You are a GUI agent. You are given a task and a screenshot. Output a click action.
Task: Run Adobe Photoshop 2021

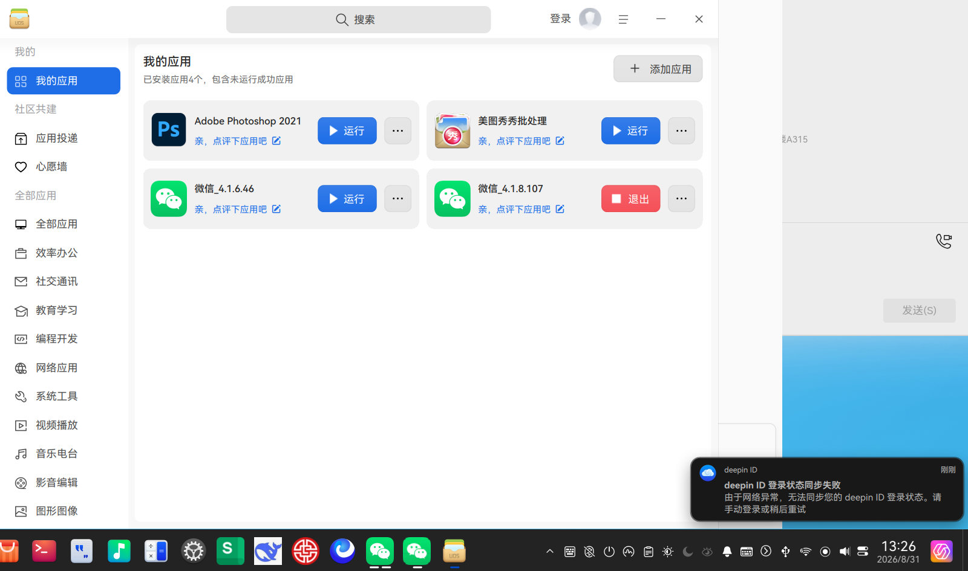point(347,131)
